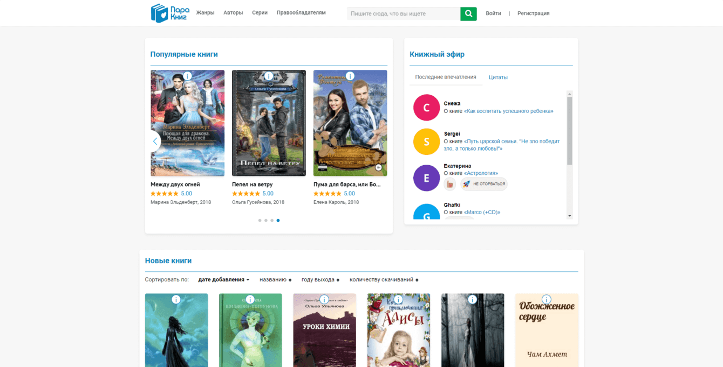
Task: Open info icon on dark forest cover
Action: 473,299
